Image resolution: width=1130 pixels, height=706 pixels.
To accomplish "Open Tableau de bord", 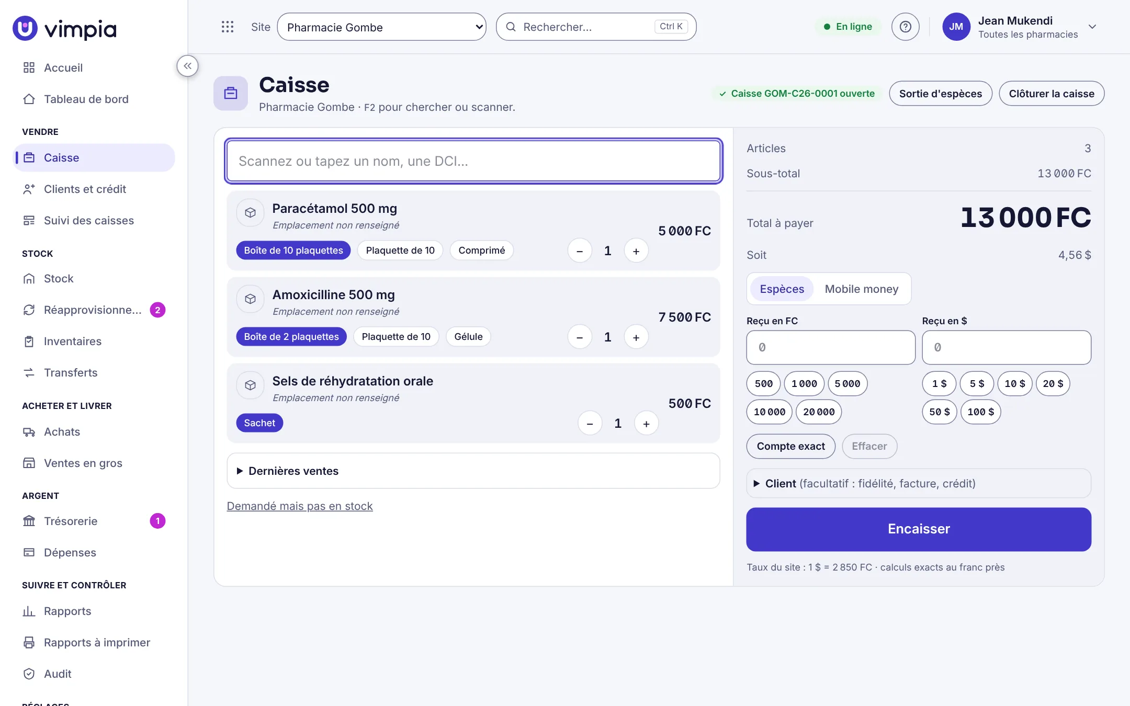I will click(x=94, y=99).
